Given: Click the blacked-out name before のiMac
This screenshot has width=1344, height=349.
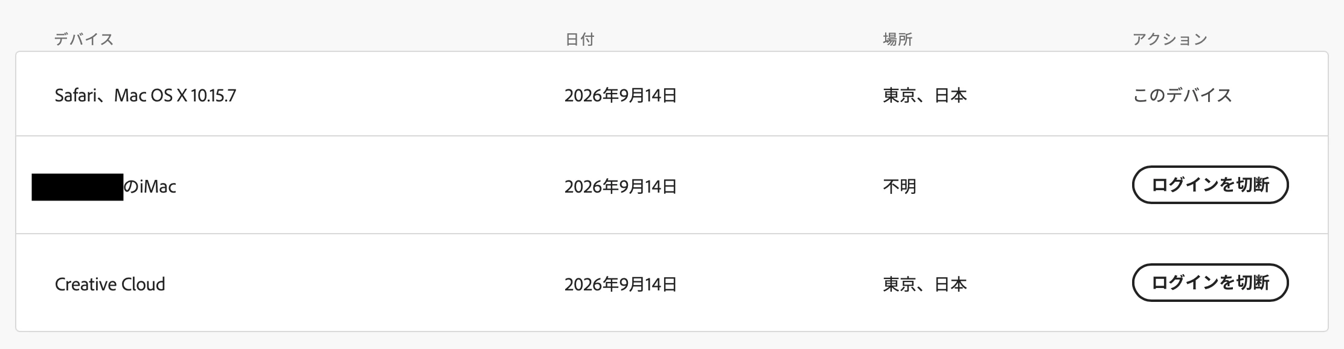Looking at the screenshot, I should (x=77, y=187).
